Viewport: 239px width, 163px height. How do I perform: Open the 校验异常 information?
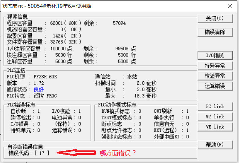tap(215, 76)
